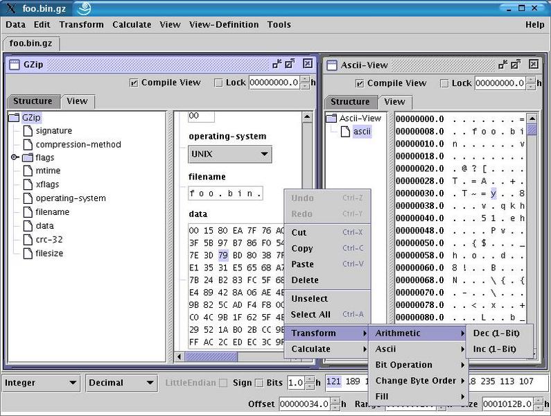The height and width of the screenshot is (416, 551).
Task: Toggle the Sign checkbox
Action: (259, 383)
